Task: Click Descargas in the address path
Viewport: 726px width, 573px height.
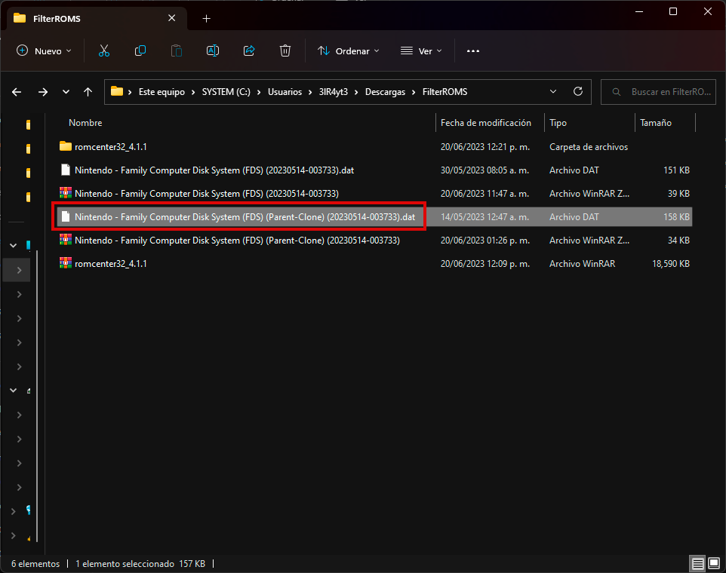Action: (x=385, y=92)
